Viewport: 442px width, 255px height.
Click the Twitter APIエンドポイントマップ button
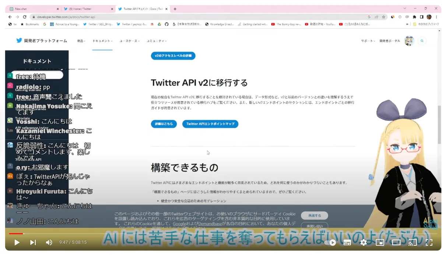210,124
